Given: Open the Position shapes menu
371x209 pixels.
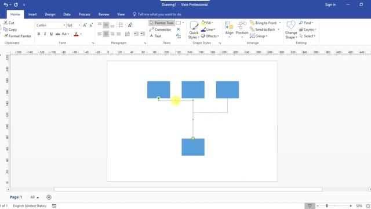Looking at the screenshot, I should pos(242,30).
